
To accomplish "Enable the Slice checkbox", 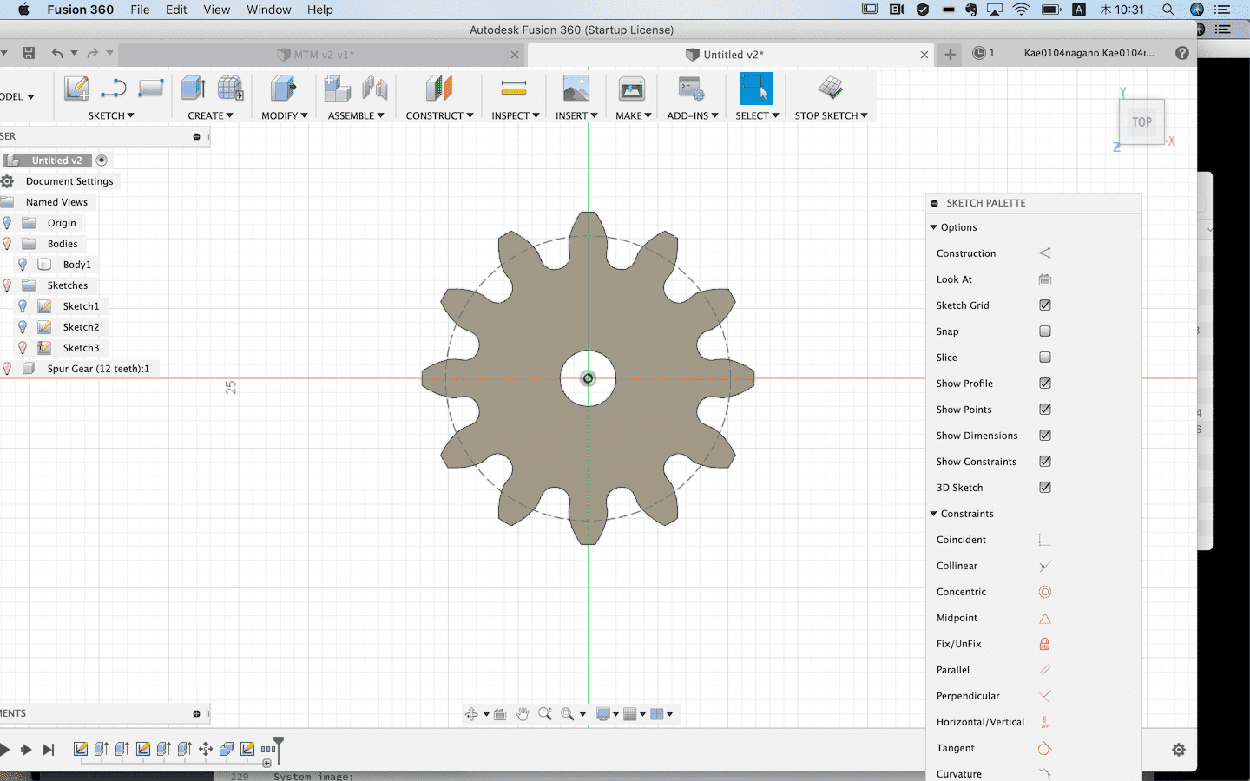I will pos(1045,358).
